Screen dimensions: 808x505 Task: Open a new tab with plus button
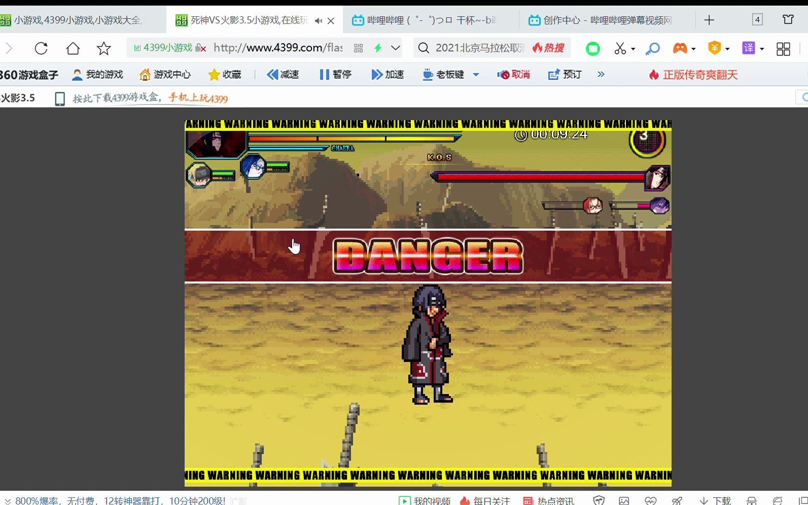tap(709, 20)
